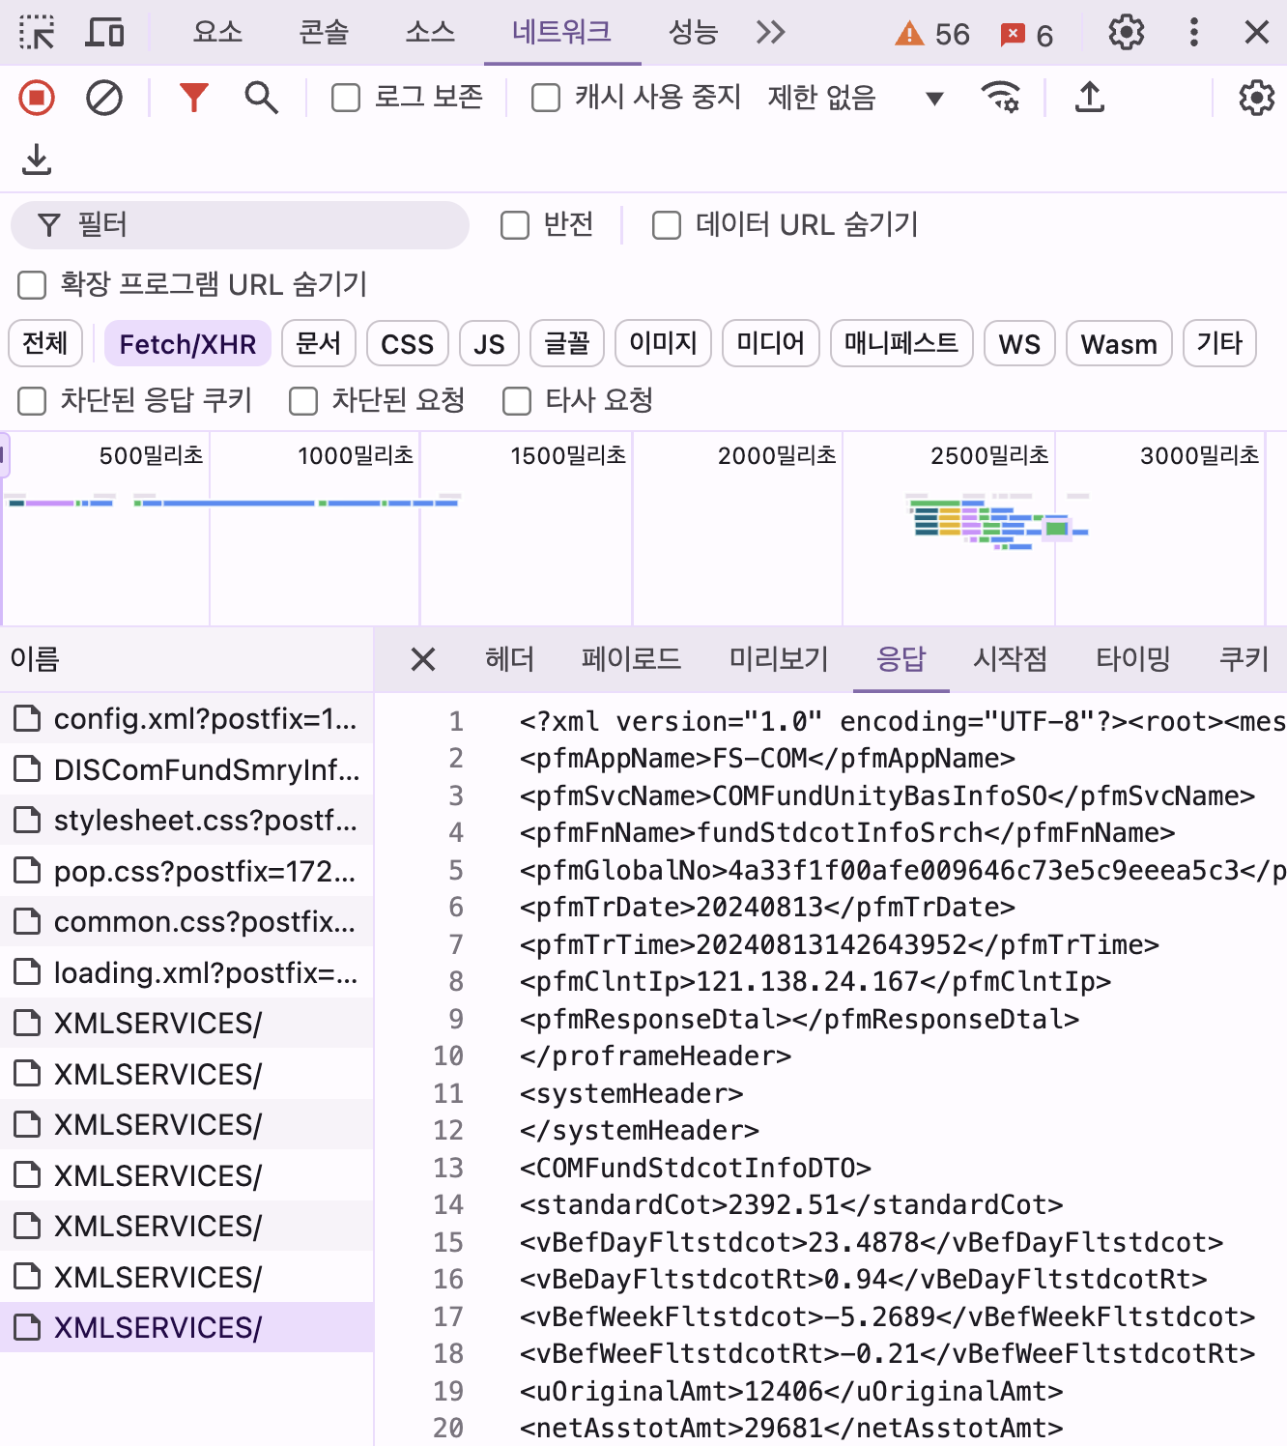Click file icon of pop.css request
This screenshot has height=1446, width=1287.
click(x=27, y=871)
